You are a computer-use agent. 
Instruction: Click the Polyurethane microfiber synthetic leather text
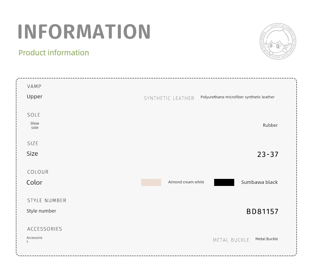pos(238,97)
